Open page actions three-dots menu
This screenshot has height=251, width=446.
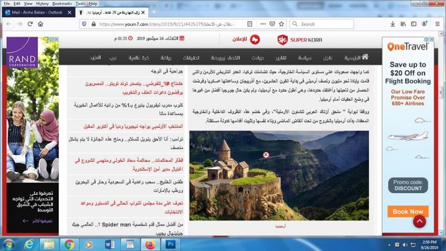tap(263, 24)
